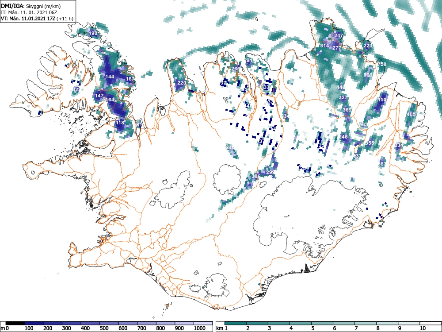Click the 'DMI/IGA: Skyggni (m/km)' title text

31,6
